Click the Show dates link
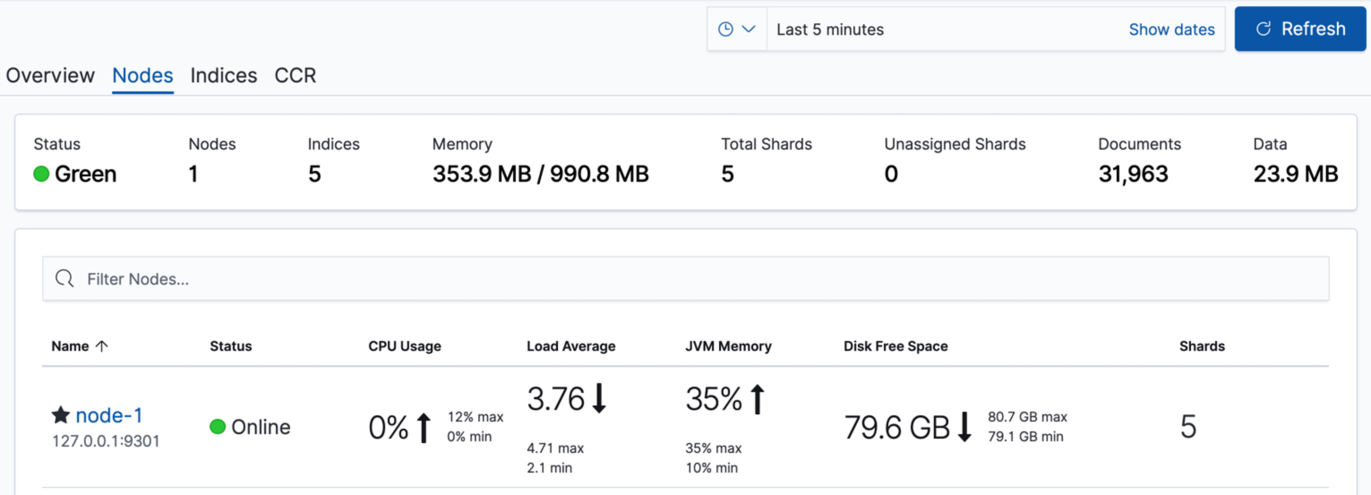 pyautogui.click(x=1171, y=29)
